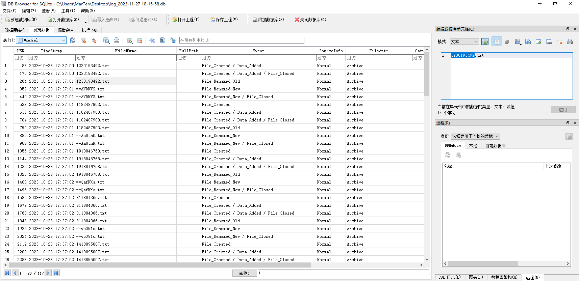Viewport: 579px width, 281px height.
Task: Clear all filters using the funnel icon
Action: 83,40
